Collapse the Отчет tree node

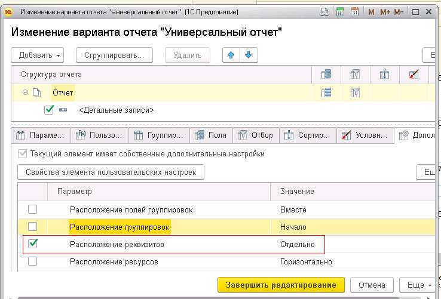point(25,93)
